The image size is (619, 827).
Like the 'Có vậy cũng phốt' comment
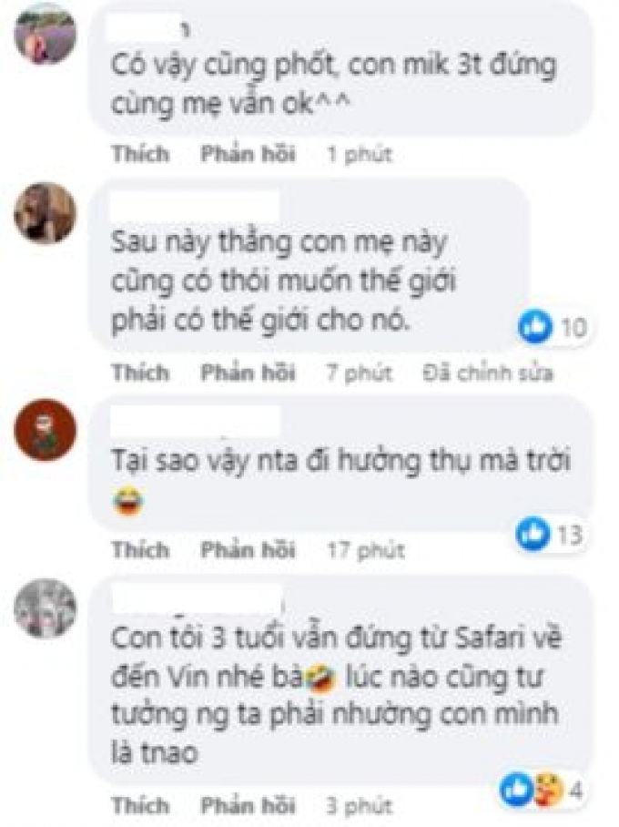point(141,155)
